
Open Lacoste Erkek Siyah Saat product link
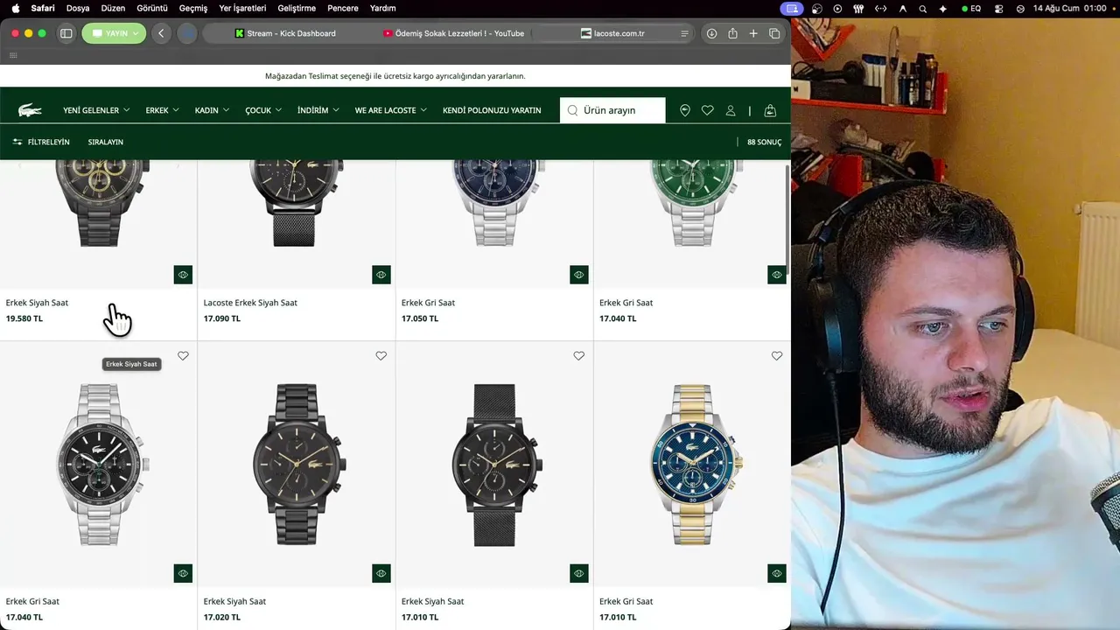coord(250,303)
